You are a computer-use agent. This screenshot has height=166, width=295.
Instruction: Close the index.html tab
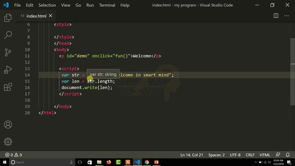(50, 16)
